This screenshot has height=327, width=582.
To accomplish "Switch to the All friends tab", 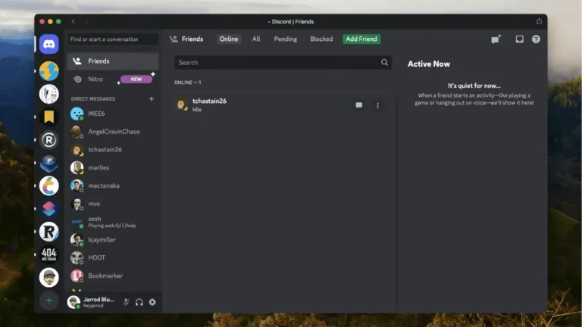I will [x=256, y=39].
